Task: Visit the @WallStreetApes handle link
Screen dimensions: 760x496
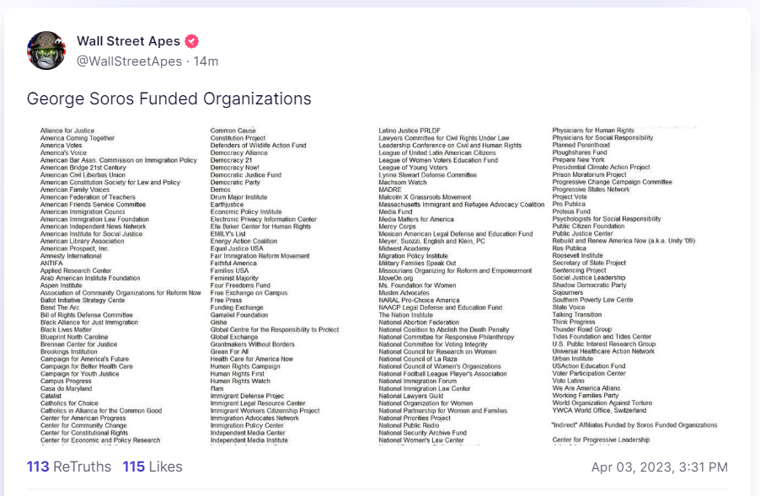Action: coord(130,61)
